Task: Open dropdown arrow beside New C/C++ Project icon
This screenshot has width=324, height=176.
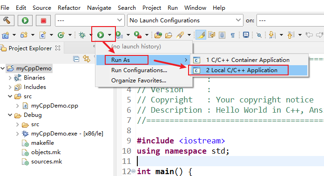Action: tap(14, 35)
